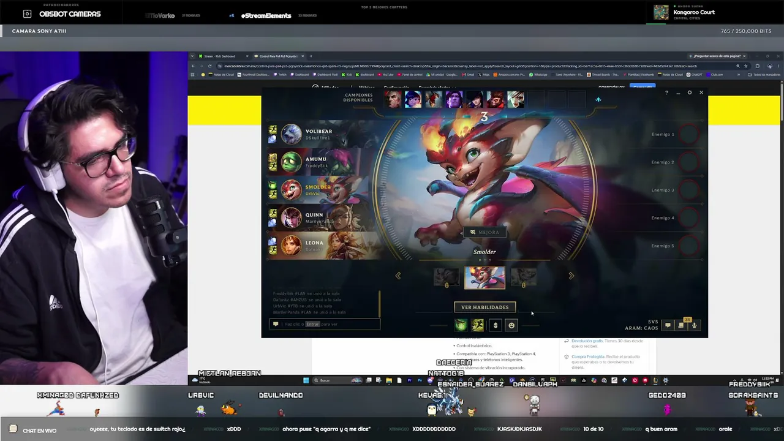Image resolution: width=784 pixels, height=441 pixels.
Task: Open the notifications icon with badge
Action: point(681,325)
